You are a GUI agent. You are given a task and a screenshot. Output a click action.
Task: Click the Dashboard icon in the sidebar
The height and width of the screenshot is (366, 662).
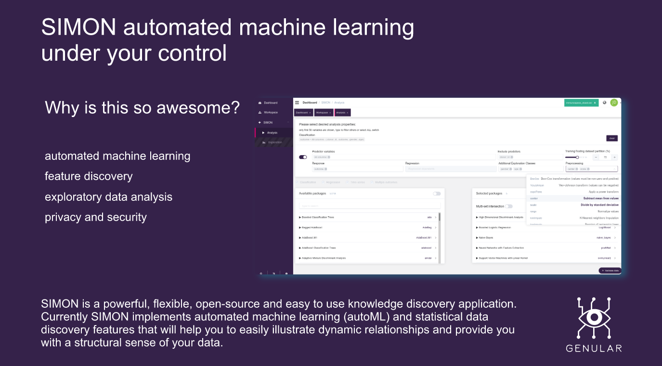click(260, 103)
